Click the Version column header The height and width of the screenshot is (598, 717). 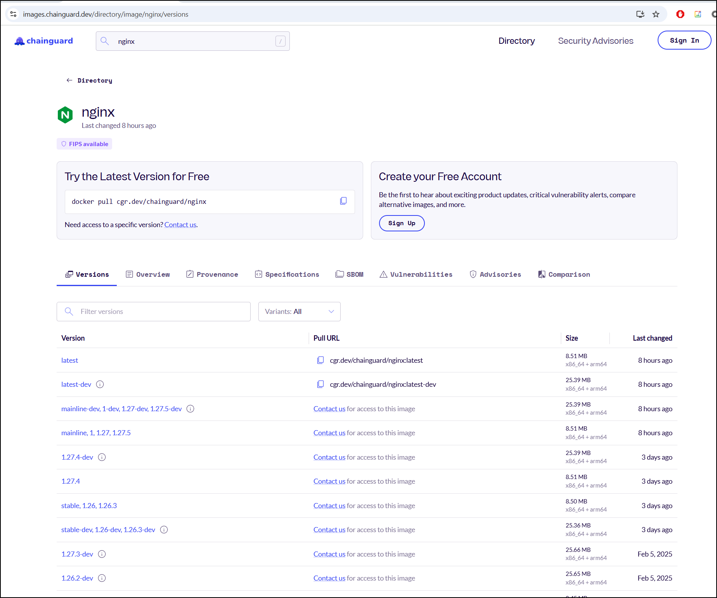73,338
